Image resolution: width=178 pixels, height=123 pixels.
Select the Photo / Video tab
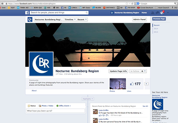pos(46,106)
